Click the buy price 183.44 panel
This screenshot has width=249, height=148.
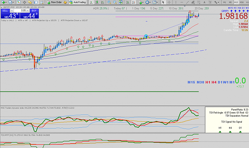(x=29, y=16)
